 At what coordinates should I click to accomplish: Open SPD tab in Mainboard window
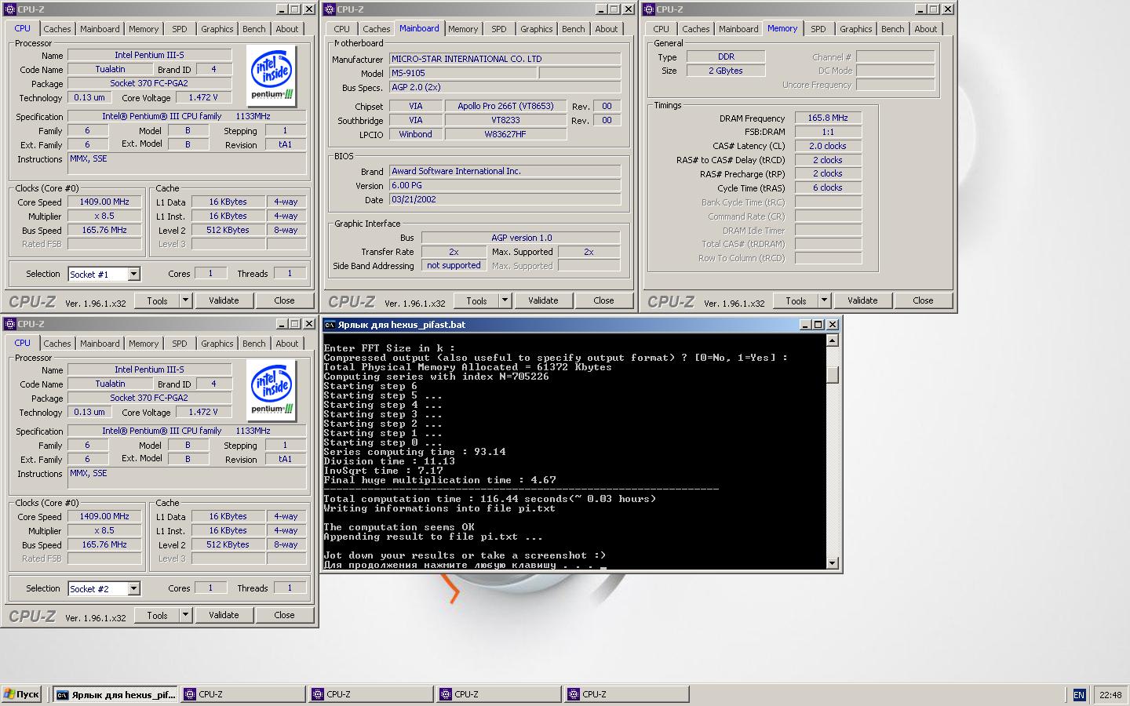click(499, 29)
